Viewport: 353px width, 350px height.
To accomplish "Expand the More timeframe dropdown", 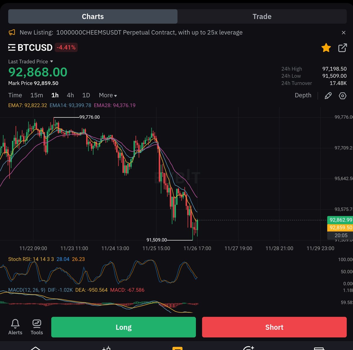I will click(x=107, y=95).
